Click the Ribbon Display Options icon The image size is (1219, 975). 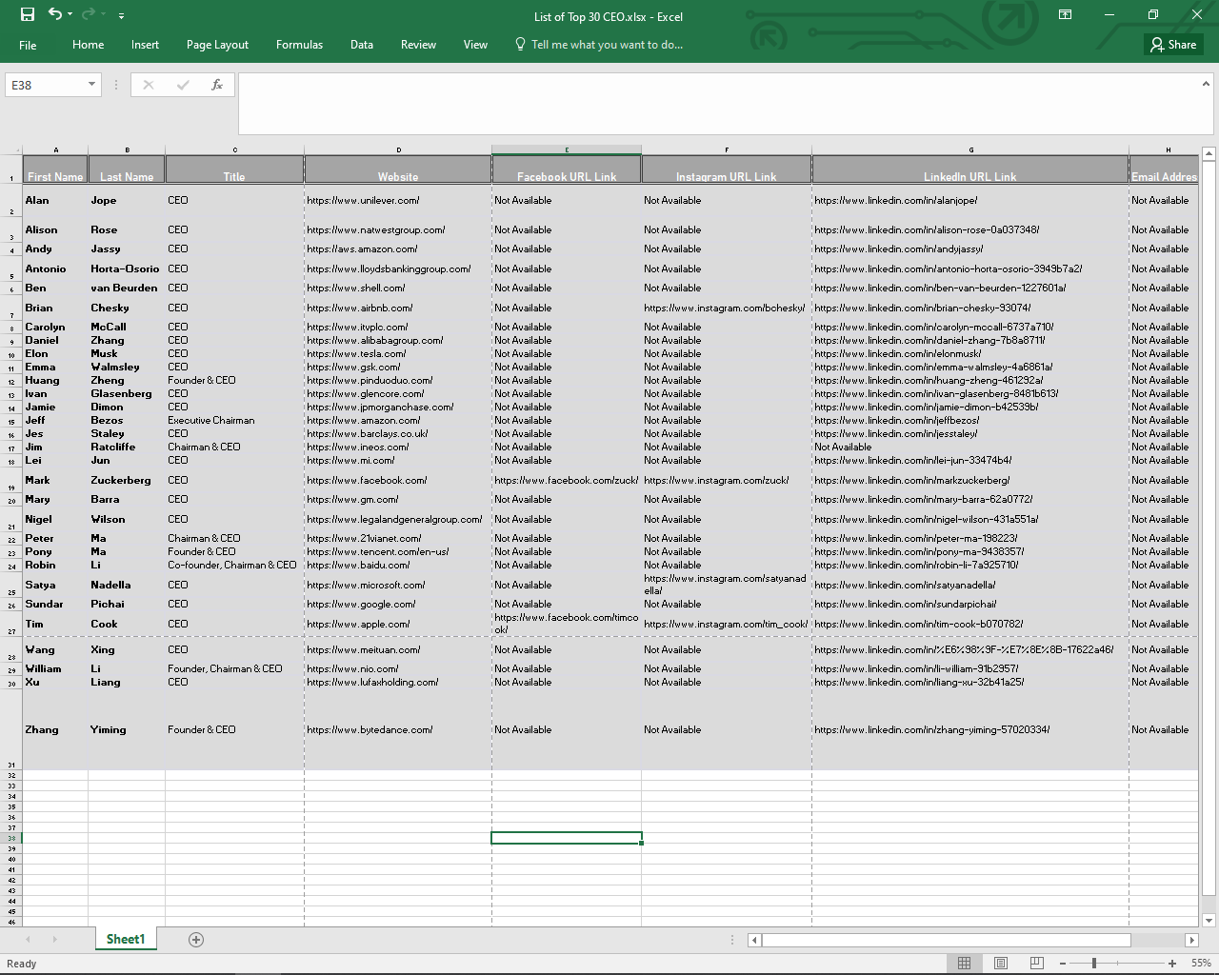[1065, 14]
